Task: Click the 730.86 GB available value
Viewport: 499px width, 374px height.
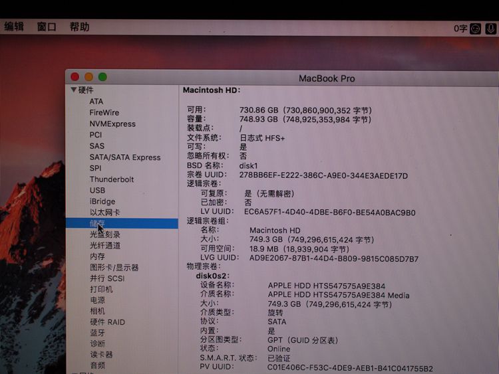Action: pyautogui.click(x=305, y=110)
